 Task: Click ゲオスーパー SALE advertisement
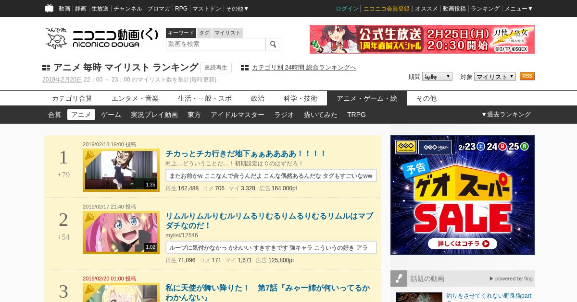point(463,195)
